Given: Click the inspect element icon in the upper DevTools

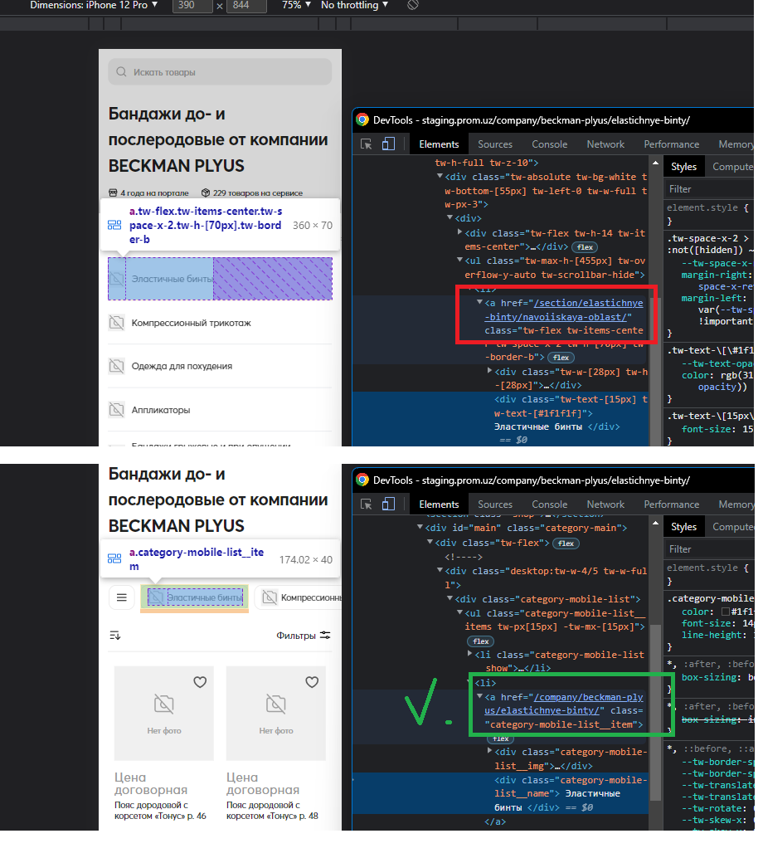Looking at the screenshot, I should (x=366, y=144).
